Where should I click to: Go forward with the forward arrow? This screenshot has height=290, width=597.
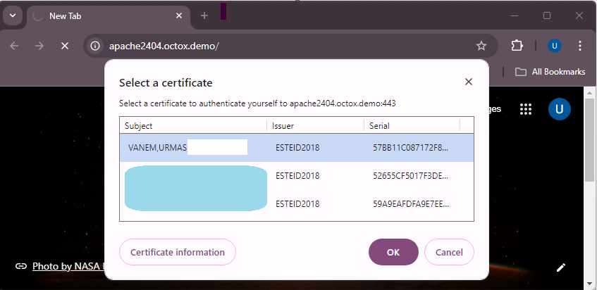tap(39, 46)
